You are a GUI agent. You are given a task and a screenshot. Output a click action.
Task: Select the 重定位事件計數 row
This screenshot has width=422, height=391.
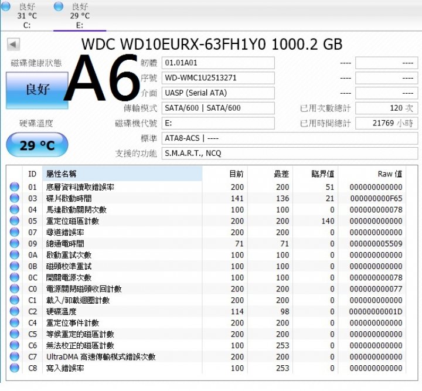206,322
